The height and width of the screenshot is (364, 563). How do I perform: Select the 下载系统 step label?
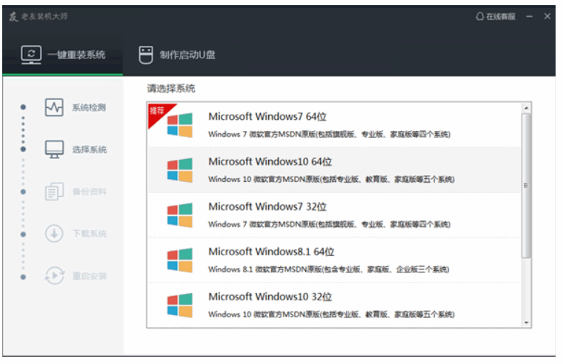[90, 234]
